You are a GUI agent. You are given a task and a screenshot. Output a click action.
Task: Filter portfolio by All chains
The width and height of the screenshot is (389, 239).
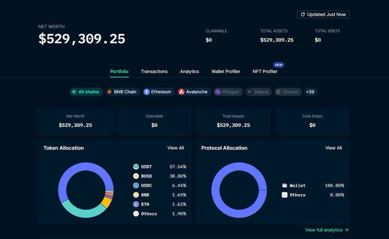pyautogui.click(x=86, y=92)
